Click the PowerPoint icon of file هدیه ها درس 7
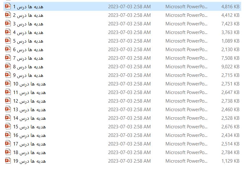 [x=8, y=58]
